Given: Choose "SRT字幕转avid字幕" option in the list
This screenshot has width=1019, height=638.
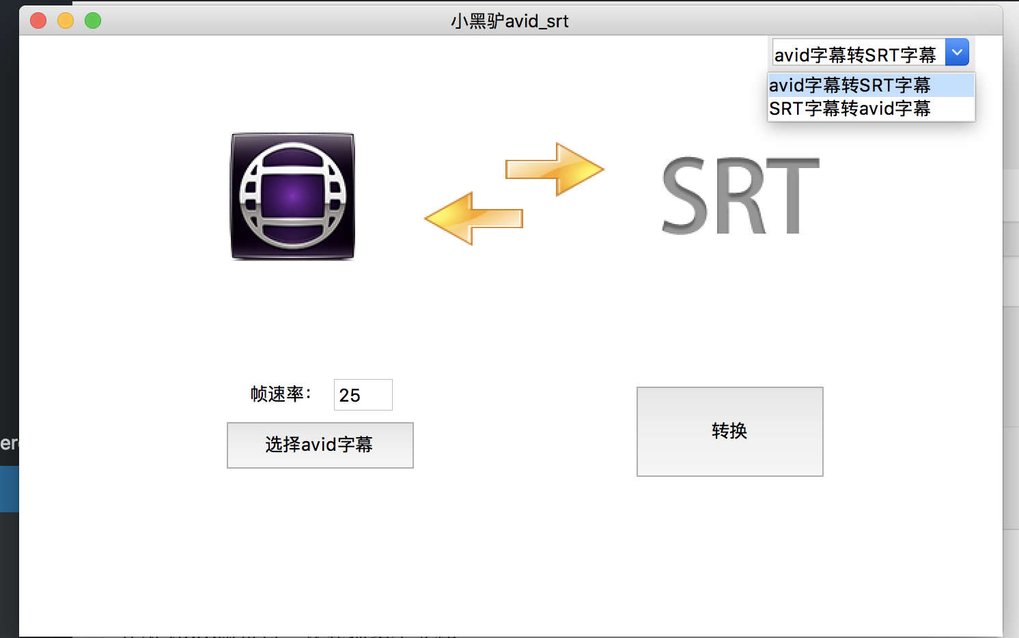Looking at the screenshot, I should pyautogui.click(x=871, y=109).
